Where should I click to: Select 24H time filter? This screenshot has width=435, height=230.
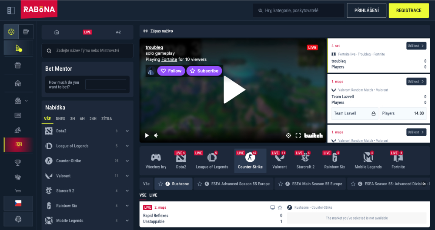(x=93, y=119)
